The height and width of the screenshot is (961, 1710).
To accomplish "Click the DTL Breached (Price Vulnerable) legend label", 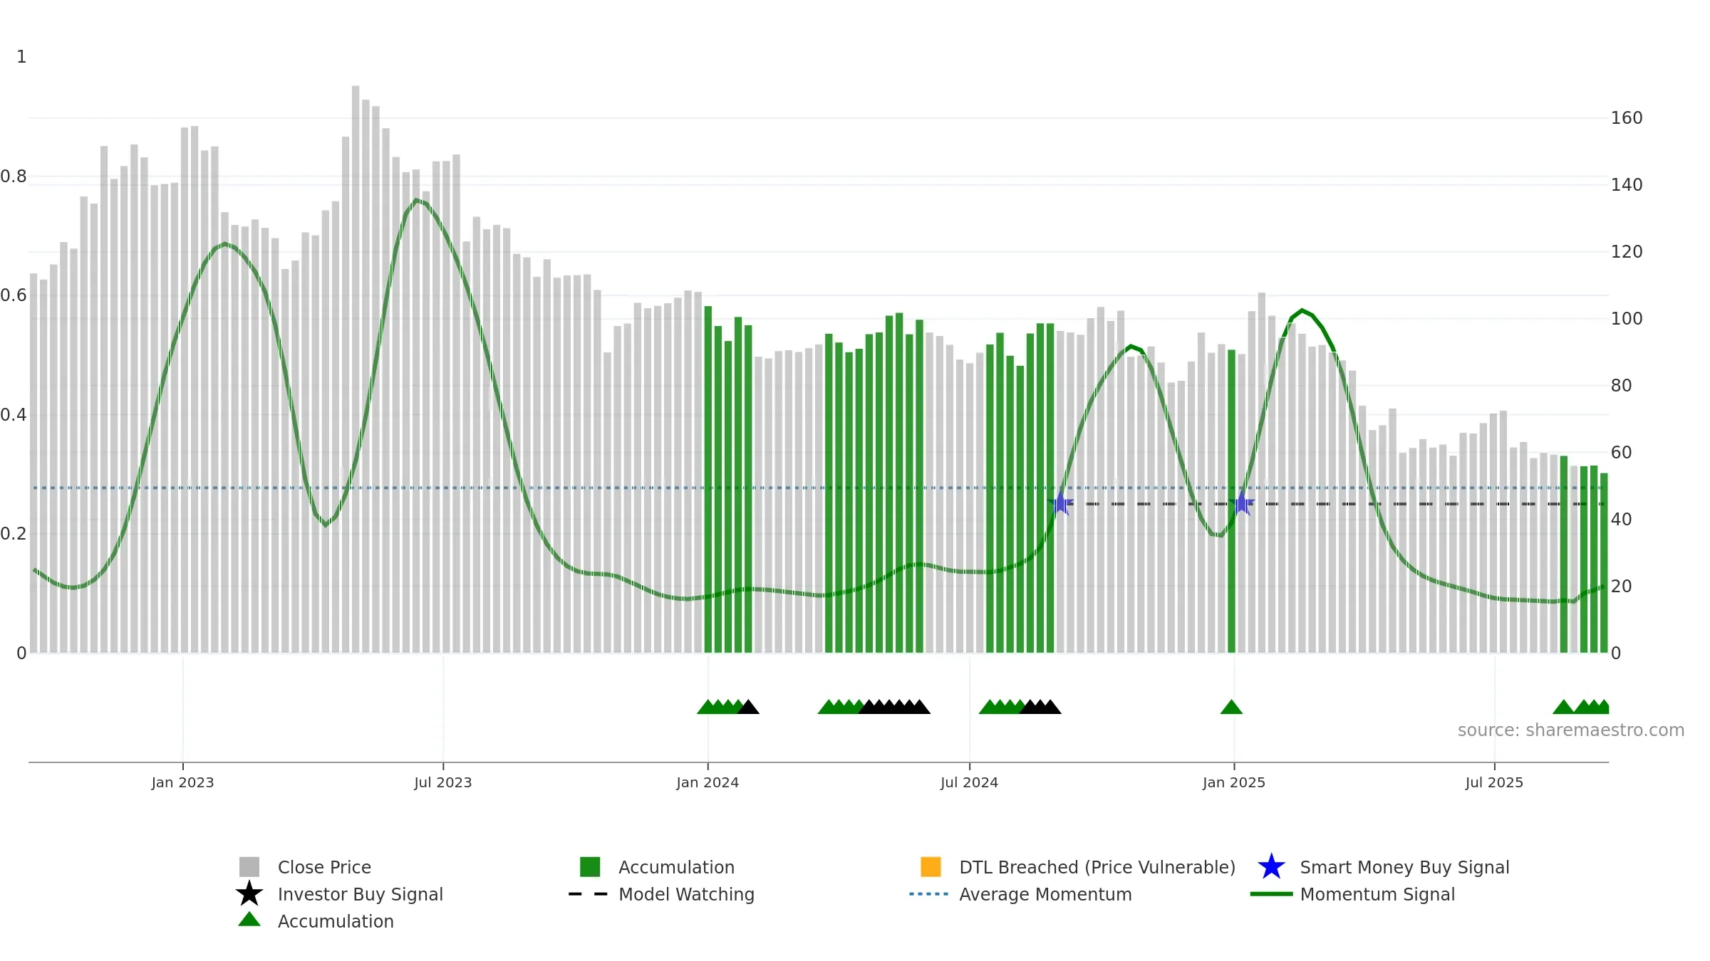I will 1097,867.
